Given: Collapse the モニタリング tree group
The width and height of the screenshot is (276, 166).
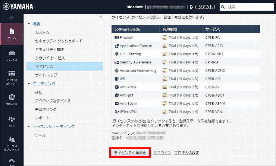Looking at the screenshot, I should tap(29, 84).
